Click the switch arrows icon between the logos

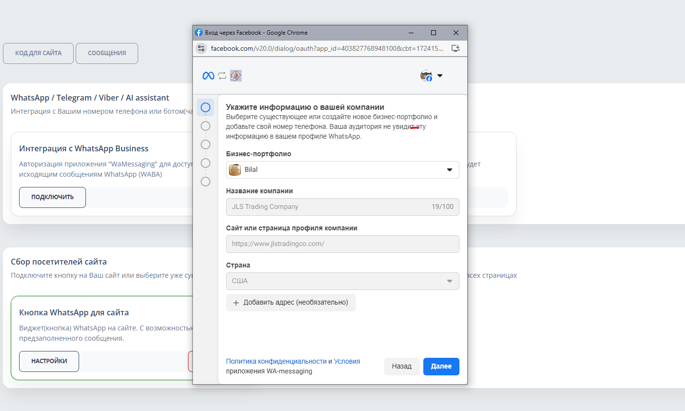point(222,76)
